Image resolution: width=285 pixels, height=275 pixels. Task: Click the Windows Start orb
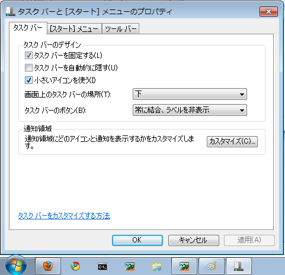click(x=16, y=266)
